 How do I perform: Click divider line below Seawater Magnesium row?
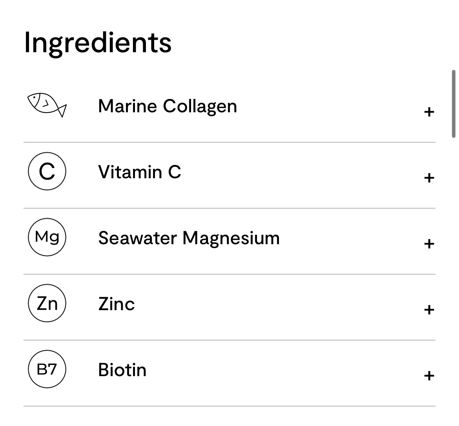(229, 274)
